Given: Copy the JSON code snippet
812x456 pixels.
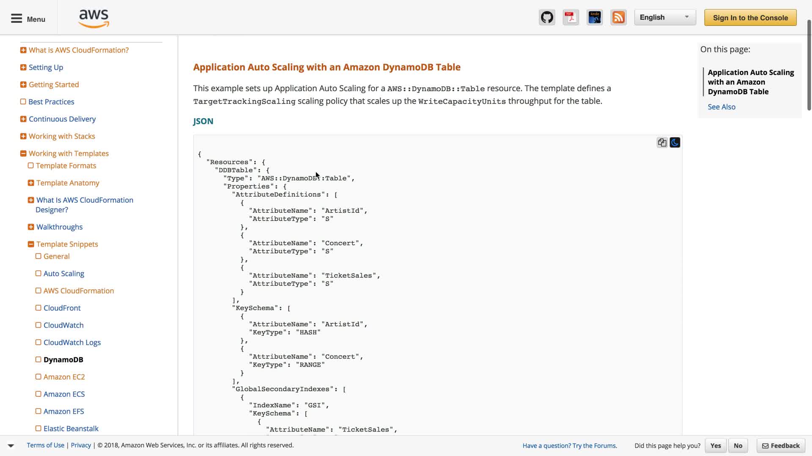Looking at the screenshot, I should coord(662,143).
